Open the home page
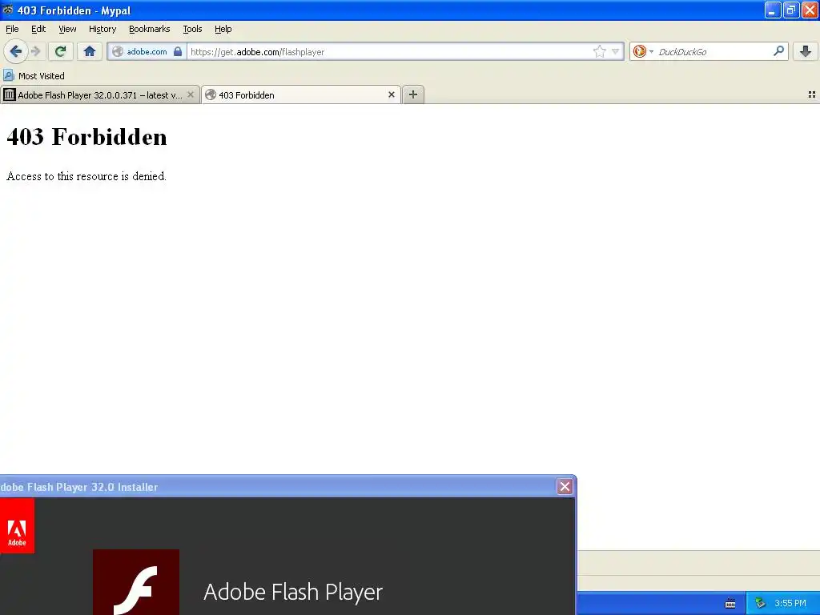This screenshot has height=615, width=820. pyautogui.click(x=90, y=51)
